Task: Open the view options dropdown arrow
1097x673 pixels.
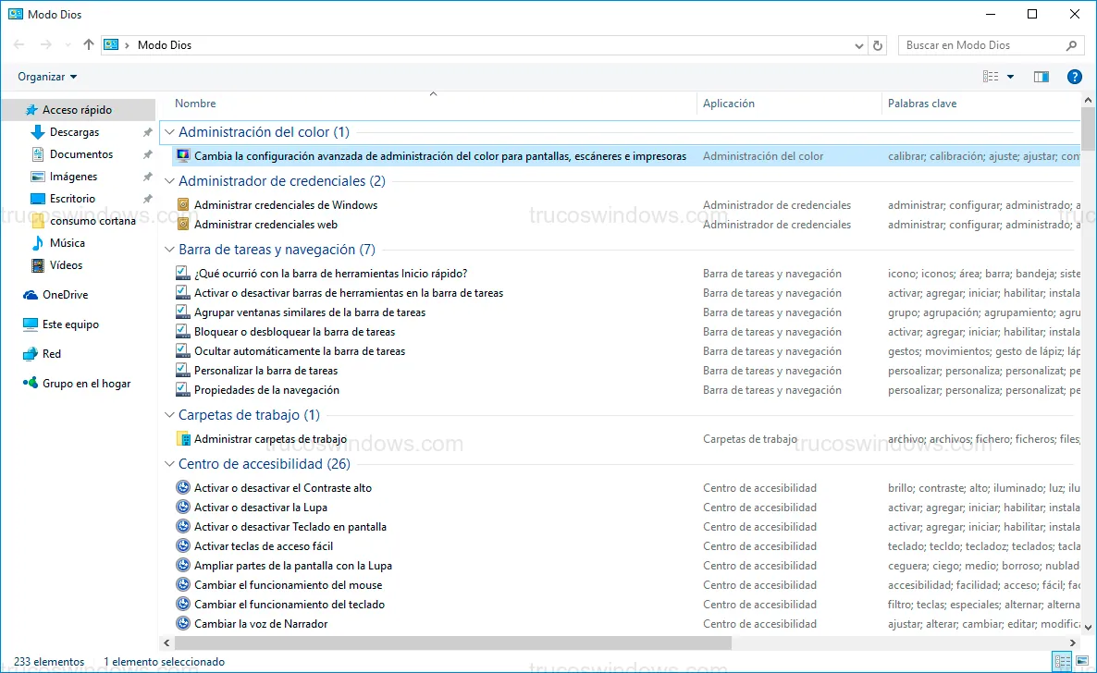Action: (1010, 77)
